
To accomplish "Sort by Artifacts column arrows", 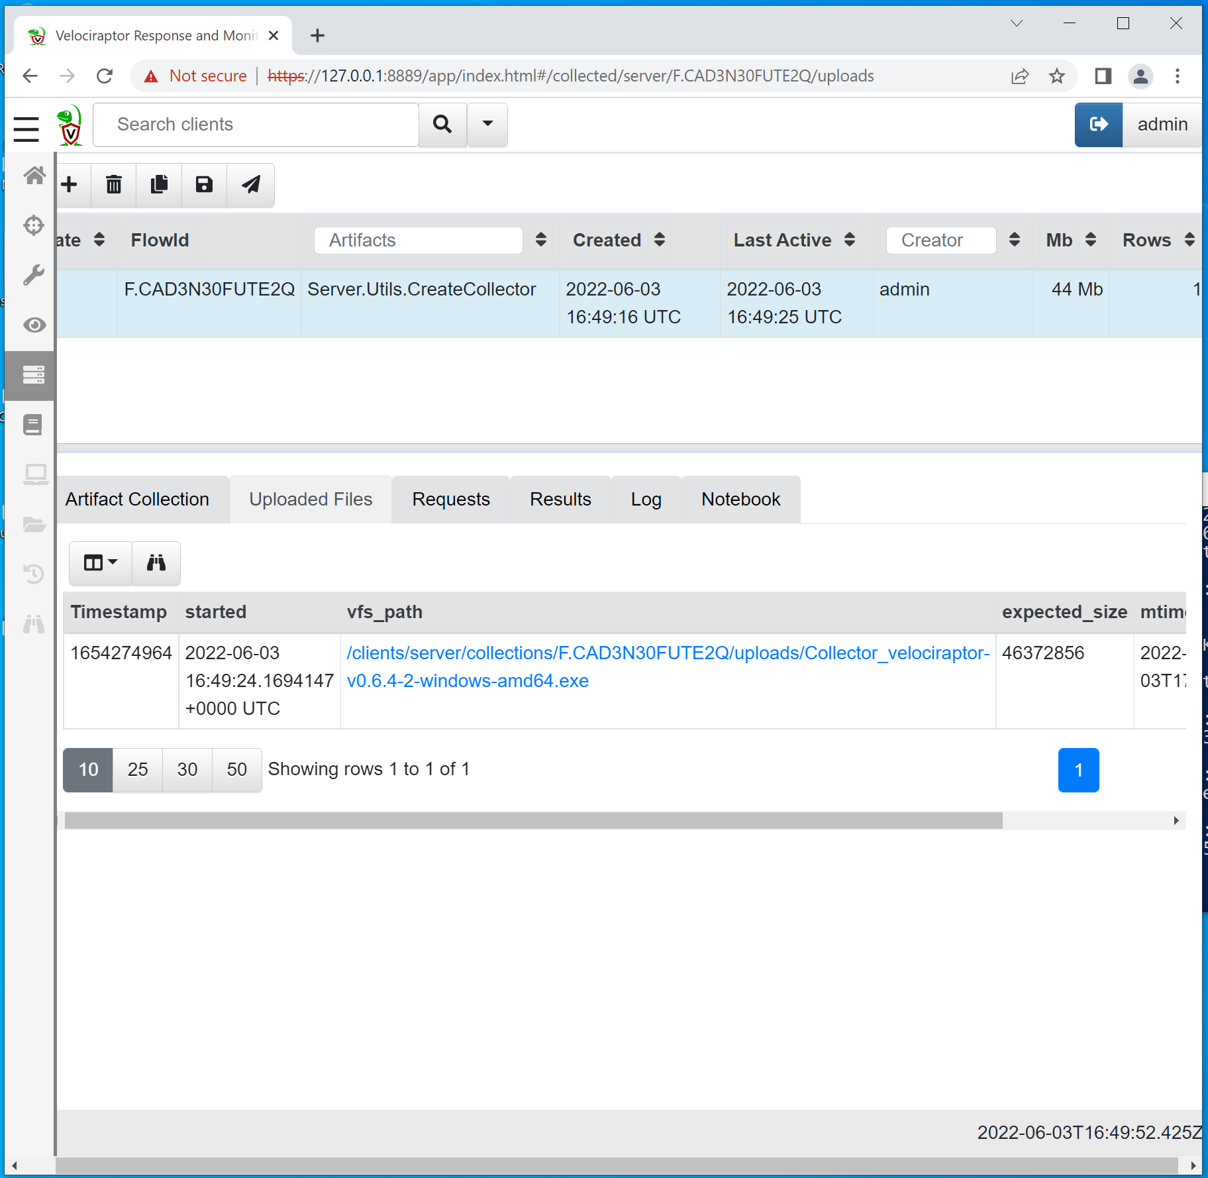I will 541,240.
